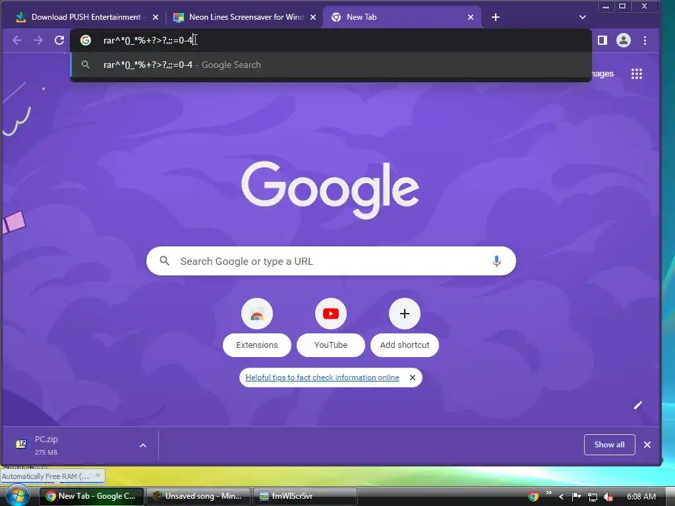Click Show all downloads button

click(x=609, y=445)
